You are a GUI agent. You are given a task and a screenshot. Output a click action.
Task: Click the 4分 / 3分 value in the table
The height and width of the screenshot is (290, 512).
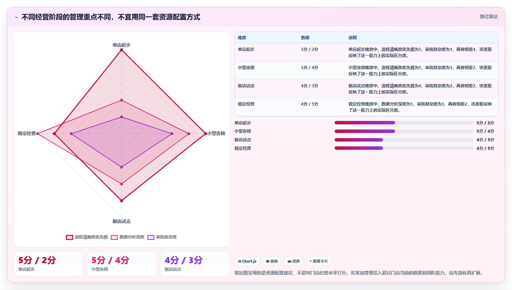coord(309,86)
